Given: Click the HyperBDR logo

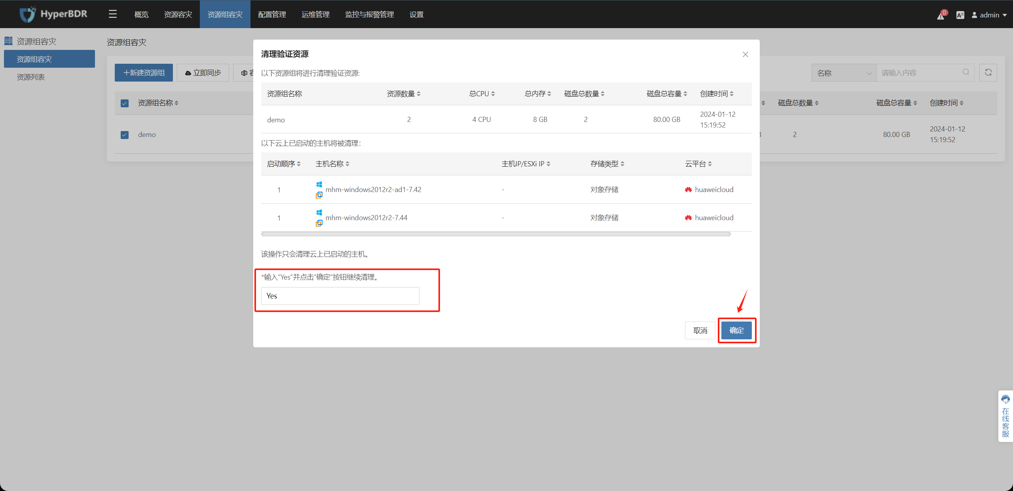Looking at the screenshot, I should [x=53, y=14].
